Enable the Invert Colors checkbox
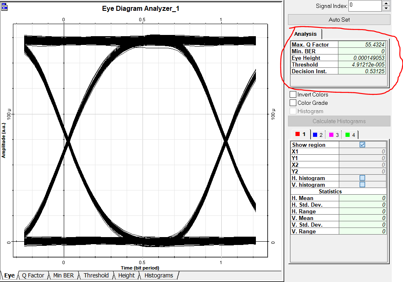Screen dimensions: 403x282 pos(292,94)
